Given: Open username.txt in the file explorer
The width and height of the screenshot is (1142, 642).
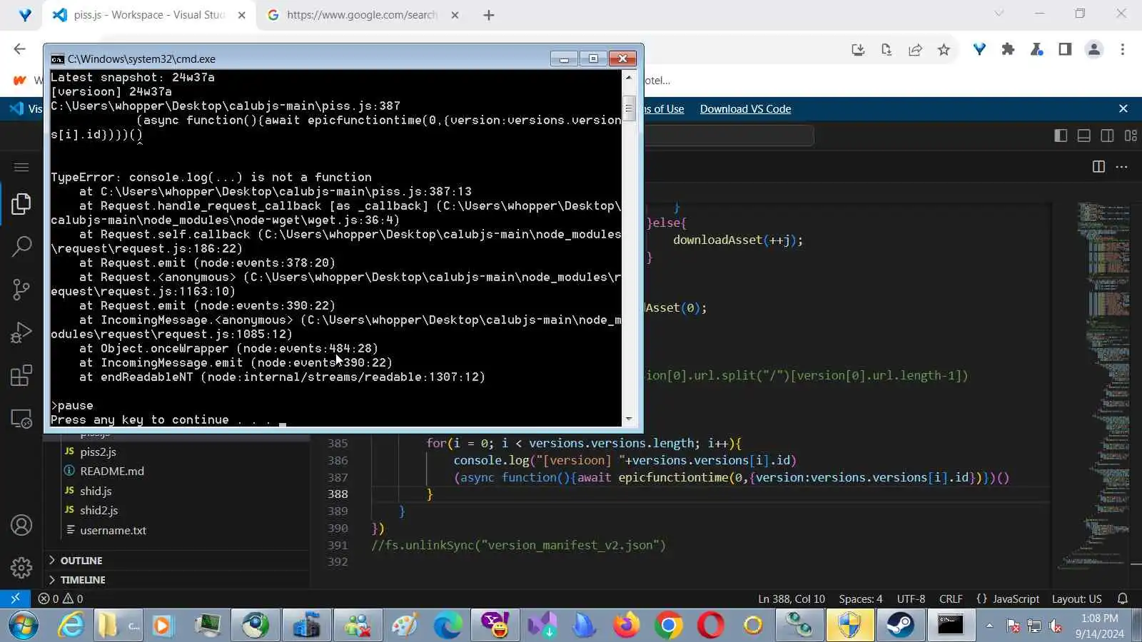Looking at the screenshot, I should 113,530.
